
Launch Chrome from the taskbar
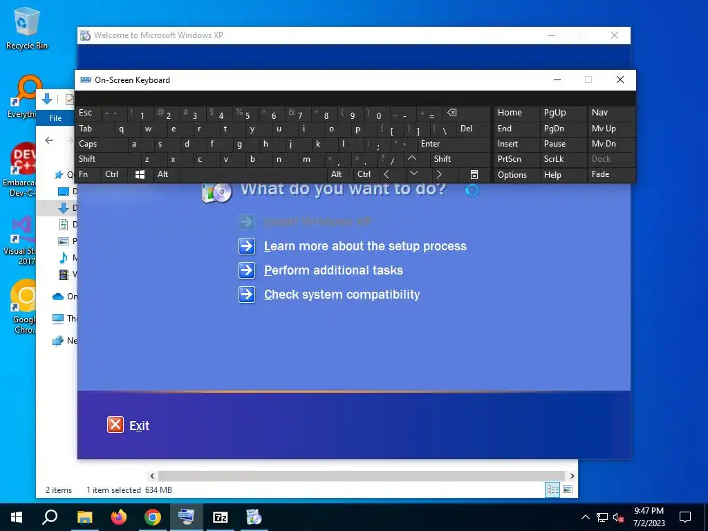click(153, 517)
